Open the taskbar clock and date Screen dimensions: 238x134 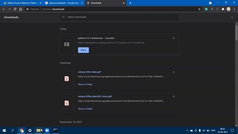point(222,131)
